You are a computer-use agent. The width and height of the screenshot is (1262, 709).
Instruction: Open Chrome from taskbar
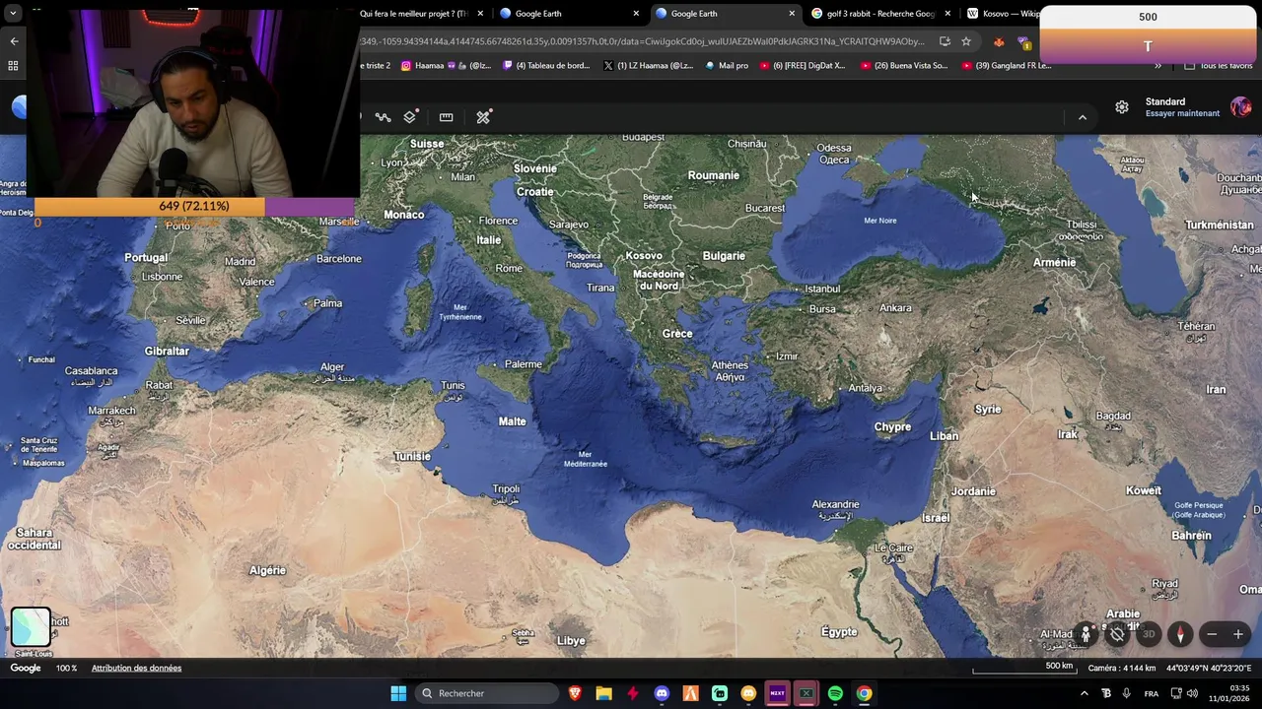pyautogui.click(x=864, y=693)
